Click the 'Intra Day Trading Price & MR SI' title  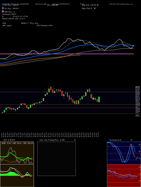point(58,140)
